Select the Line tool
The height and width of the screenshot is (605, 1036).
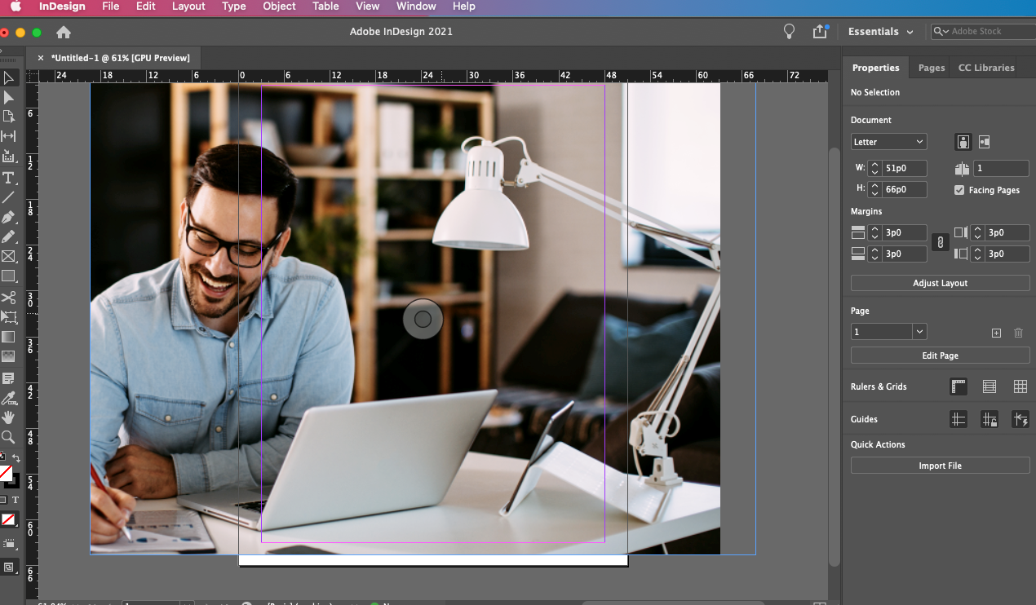[x=8, y=197]
